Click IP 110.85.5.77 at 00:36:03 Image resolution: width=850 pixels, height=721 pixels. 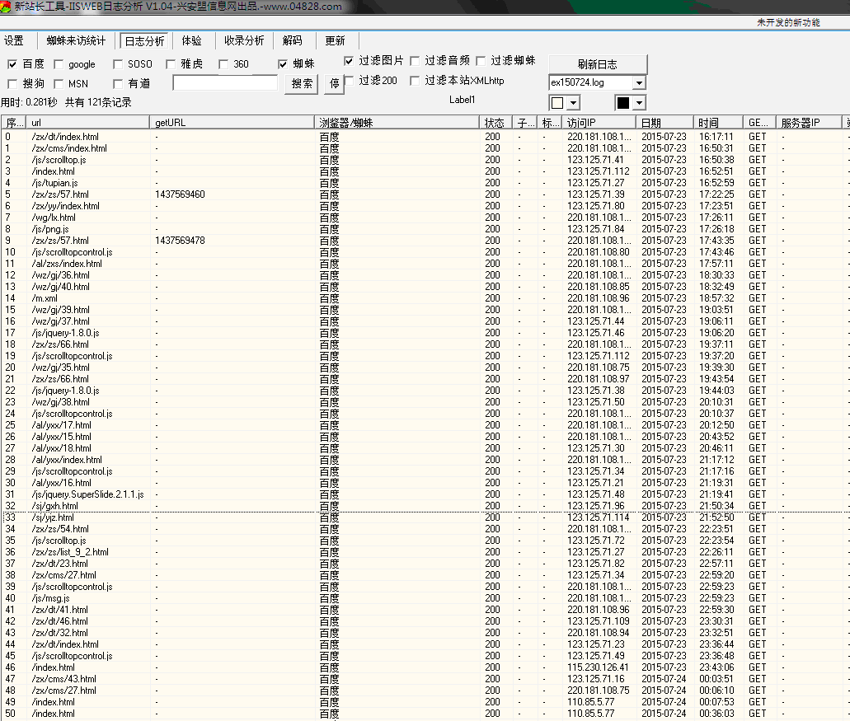591,714
